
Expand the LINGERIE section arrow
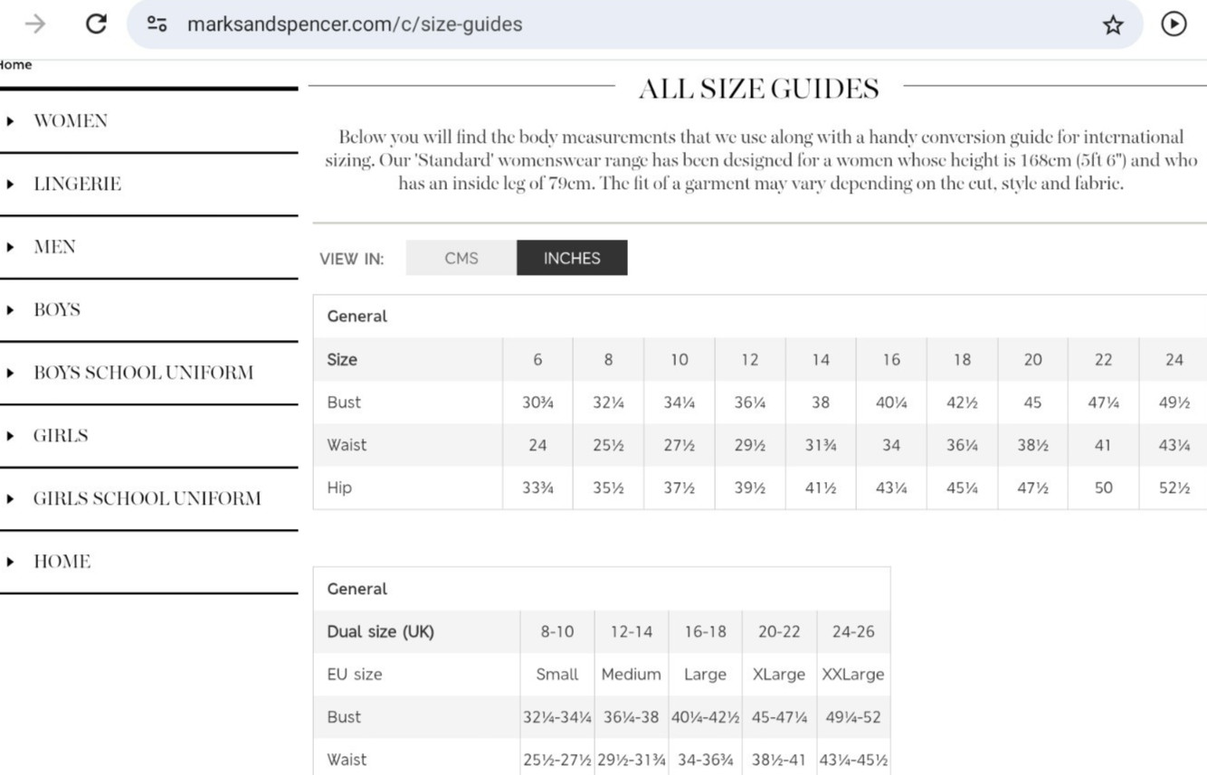[x=10, y=184]
